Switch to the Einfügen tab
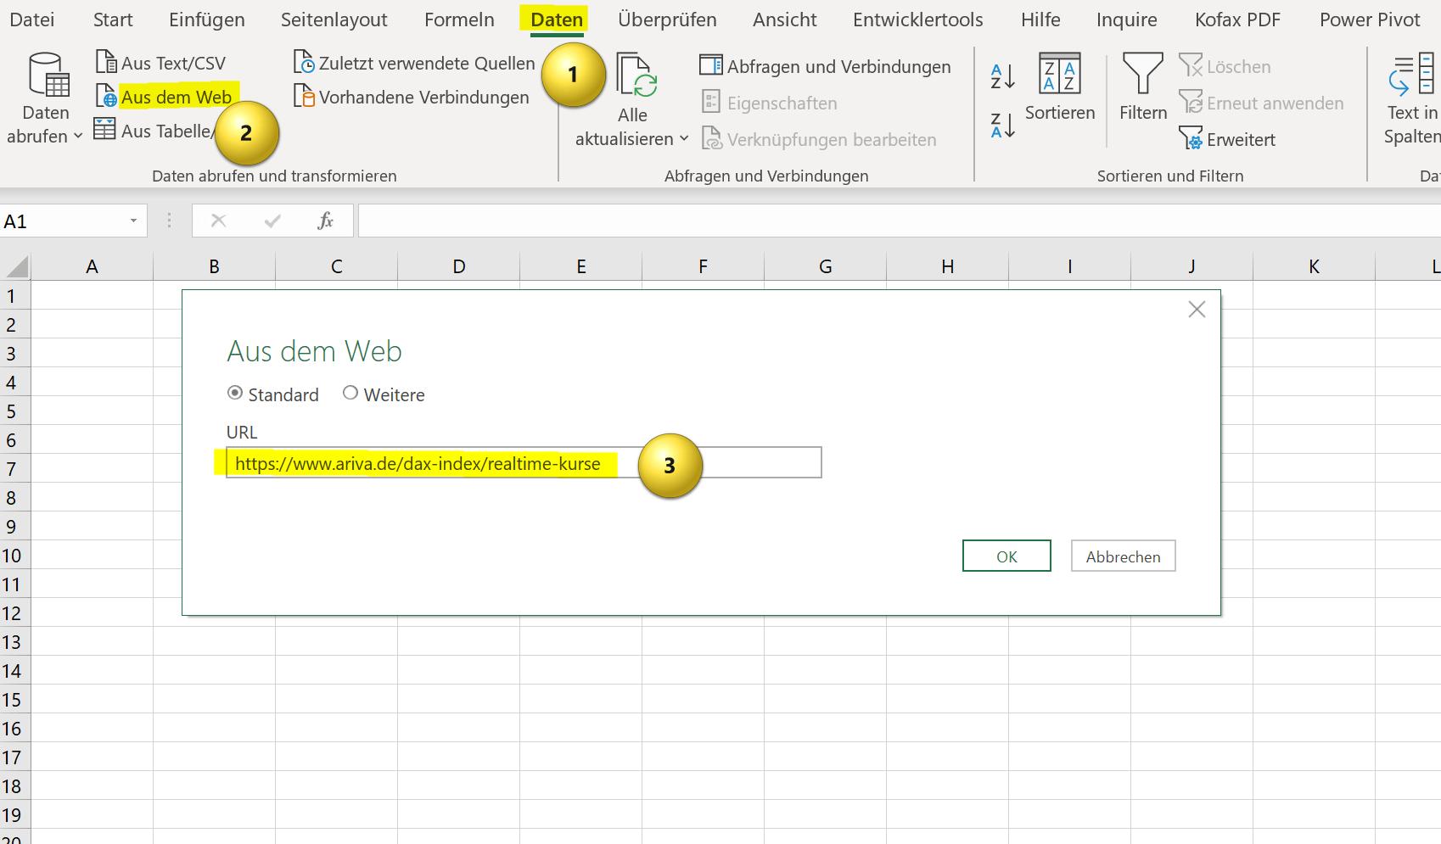Image resolution: width=1441 pixels, height=844 pixels. pos(207,20)
